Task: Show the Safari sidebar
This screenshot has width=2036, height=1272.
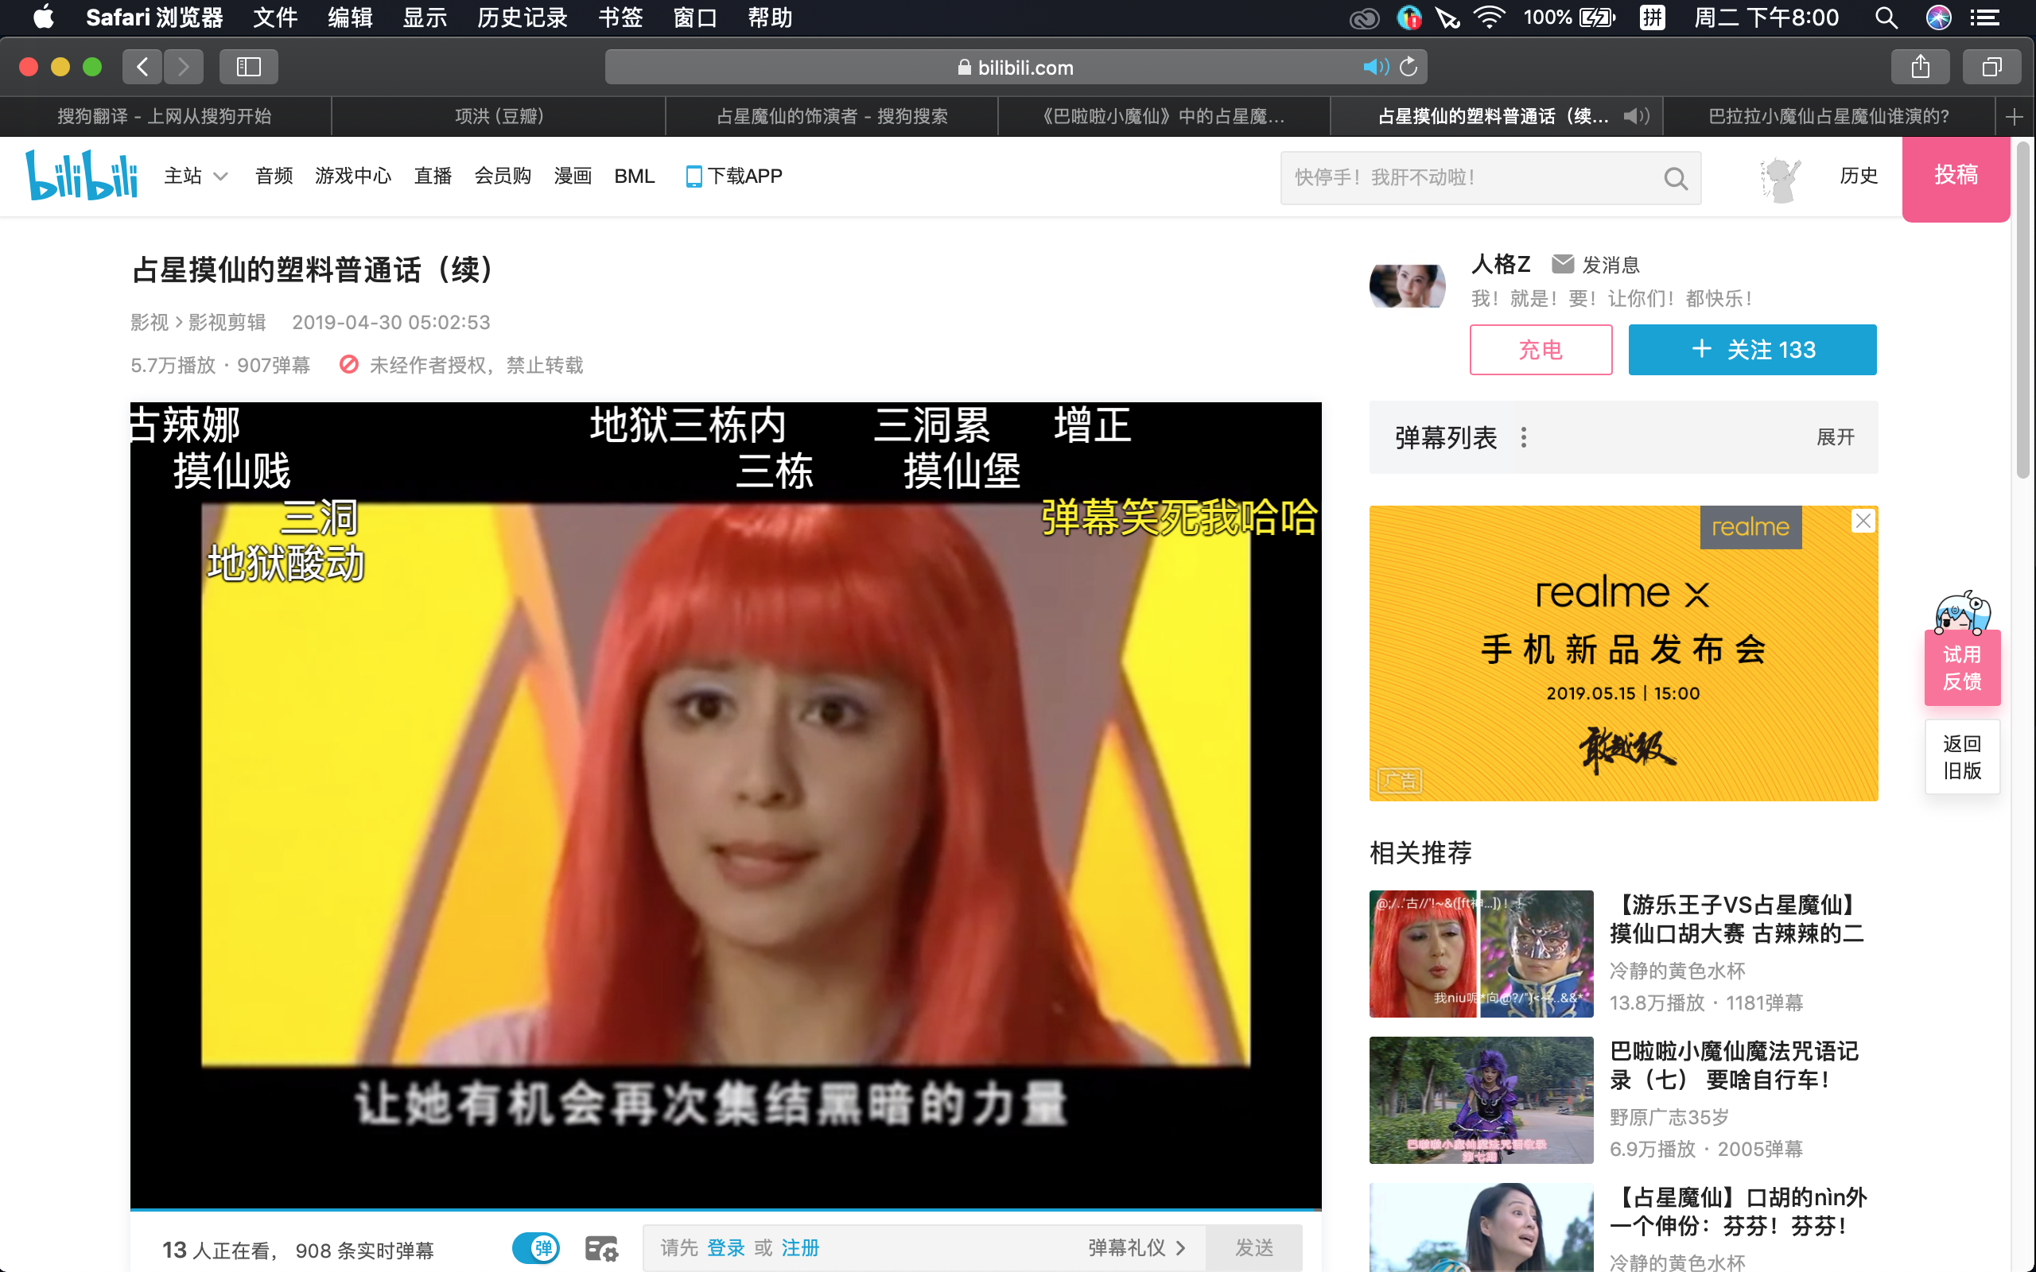Action: [x=248, y=67]
